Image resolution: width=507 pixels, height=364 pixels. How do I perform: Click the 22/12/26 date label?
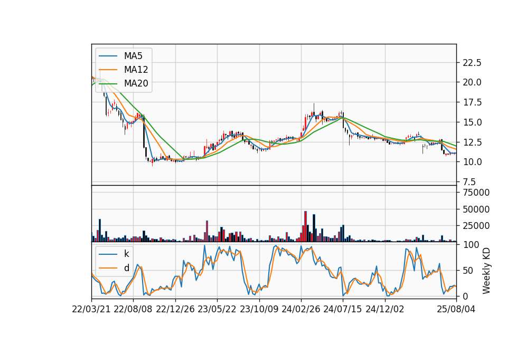175,309
